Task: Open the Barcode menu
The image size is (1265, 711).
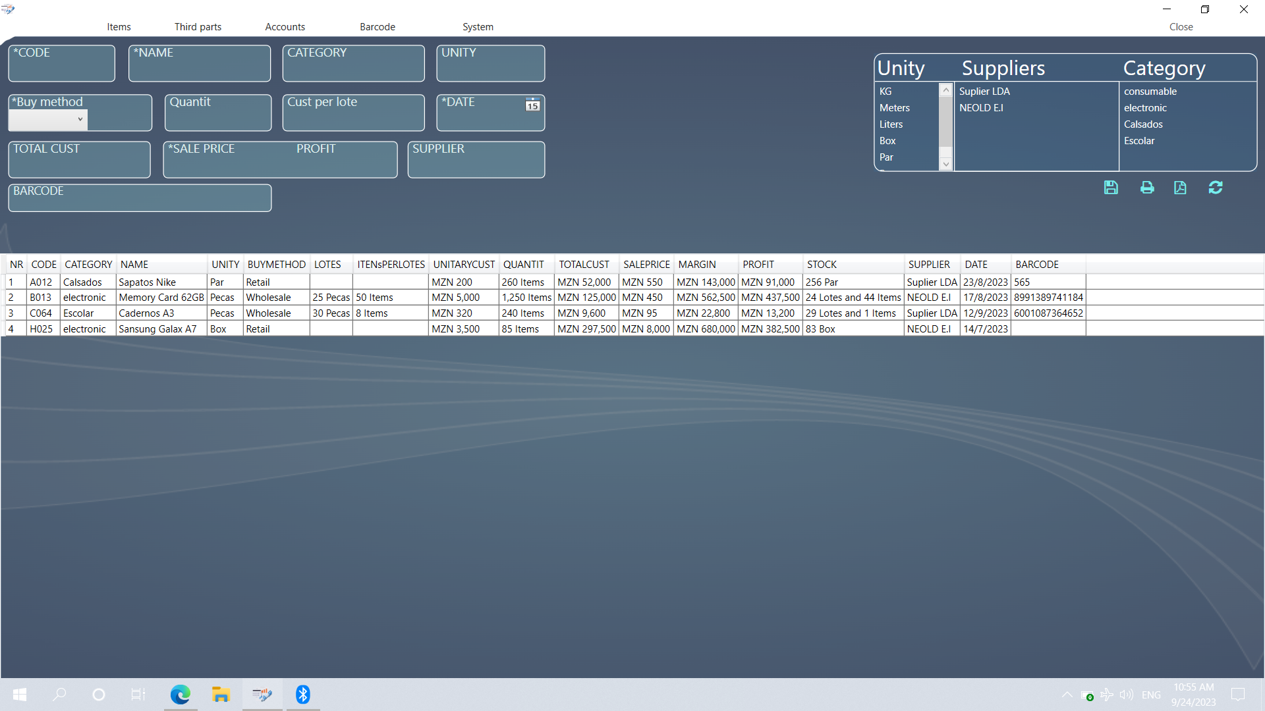Action: (x=378, y=27)
